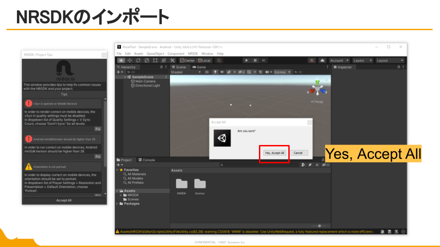Toggle 2D view mode in Scene
The height and width of the screenshot is (247, 440).
point(207,72)
